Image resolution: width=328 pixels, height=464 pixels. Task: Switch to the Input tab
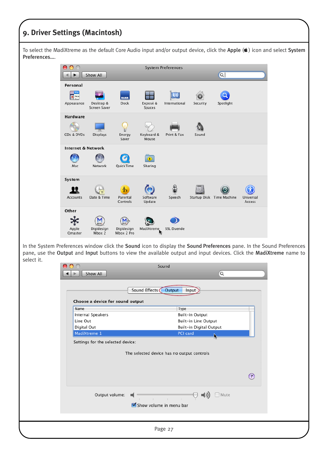[190, 290]
